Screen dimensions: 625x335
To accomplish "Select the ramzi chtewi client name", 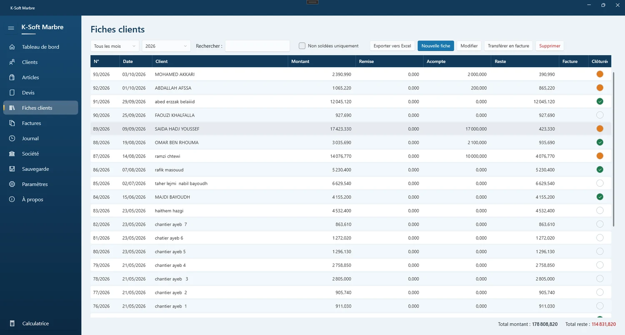I will (167, 156).
